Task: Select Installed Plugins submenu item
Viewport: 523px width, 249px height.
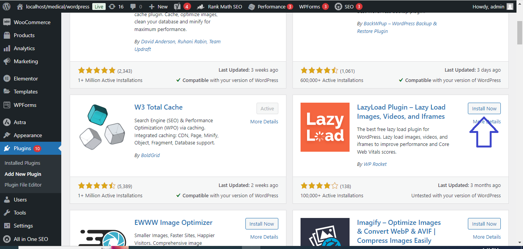Action: coord(22,163)
